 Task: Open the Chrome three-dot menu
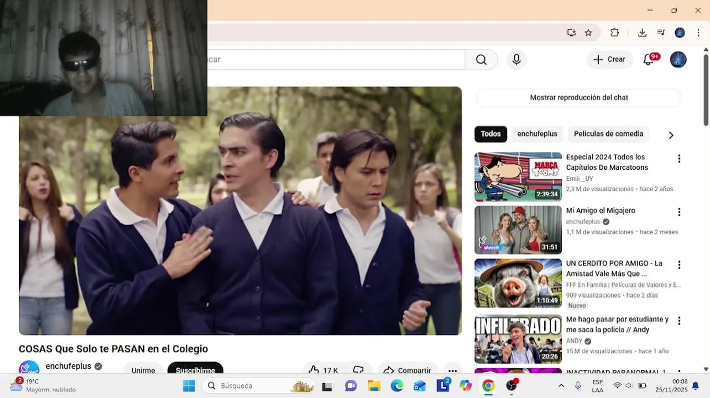[698, 33]
